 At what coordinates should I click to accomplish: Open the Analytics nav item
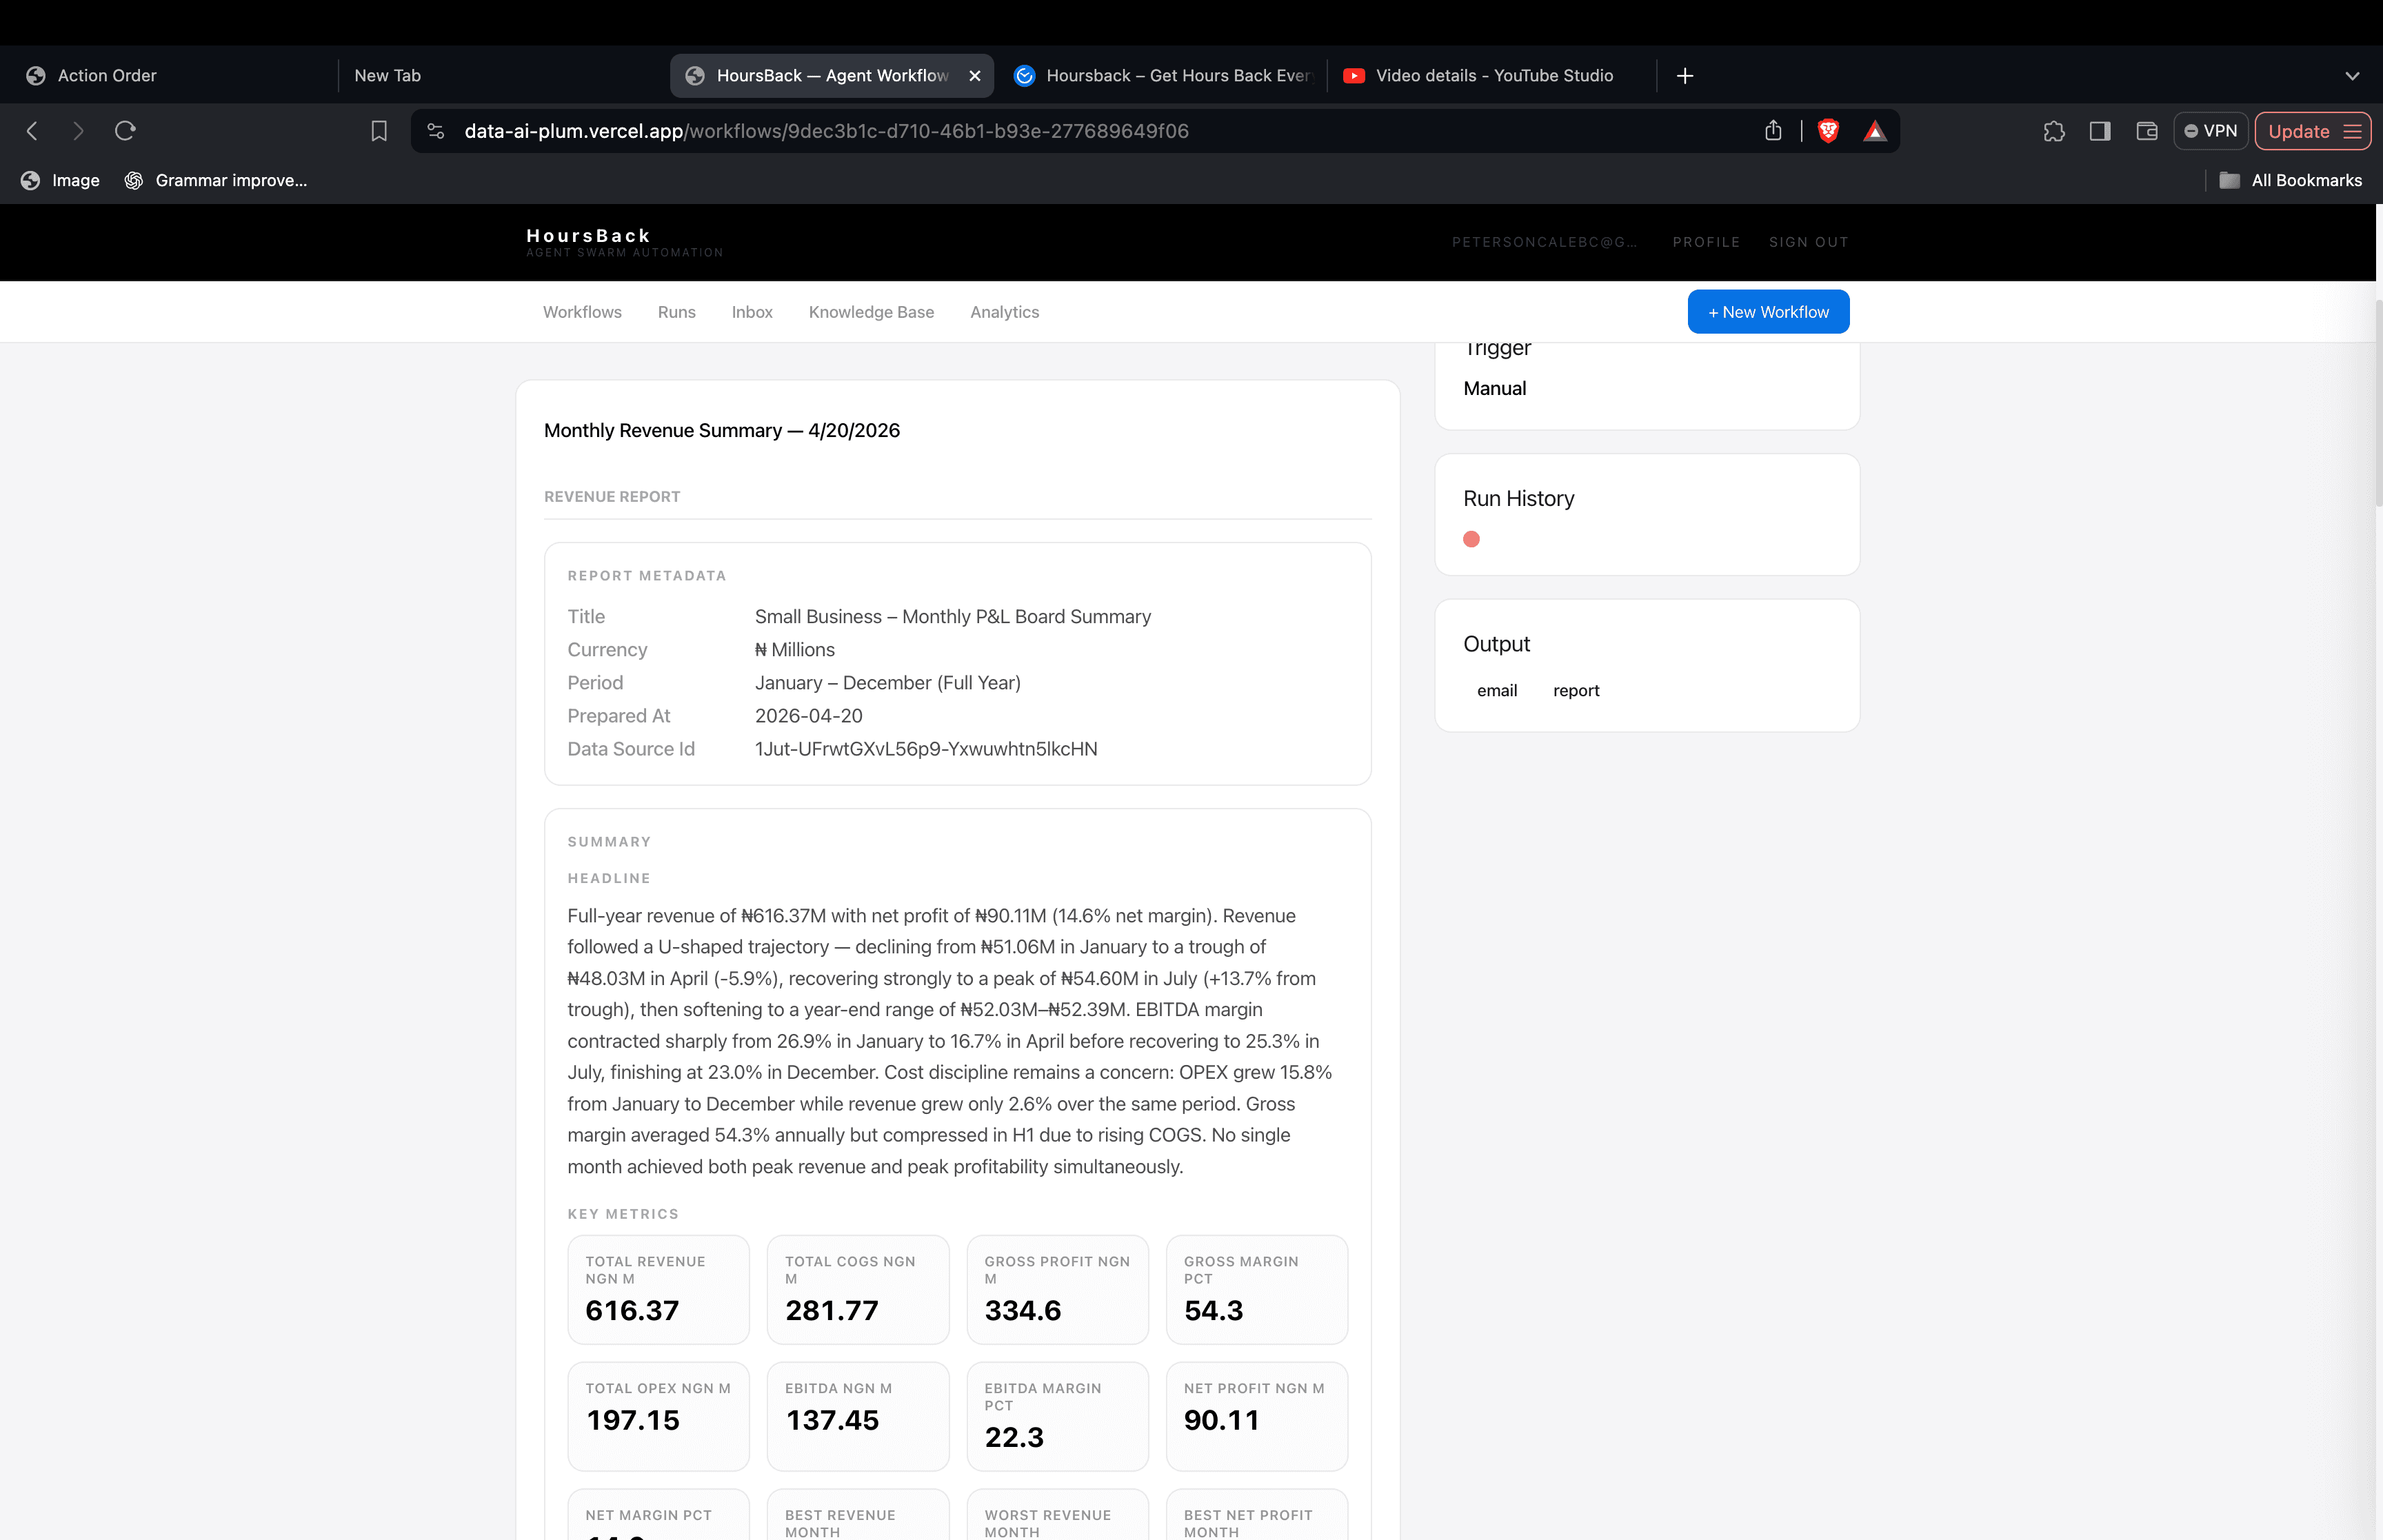1004,312
